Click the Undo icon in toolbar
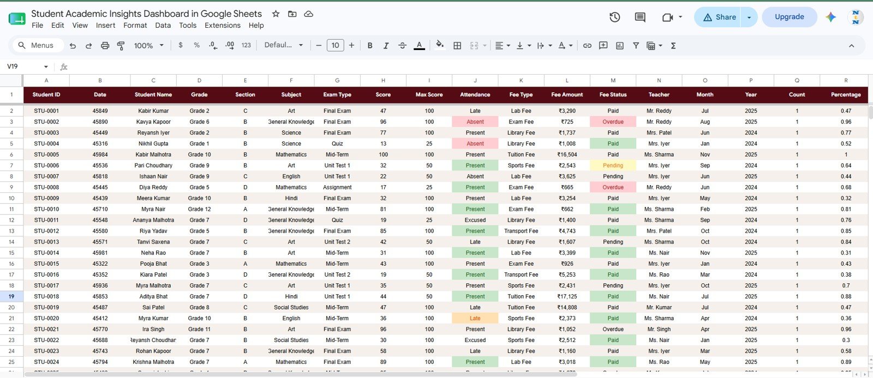 click(73, 46)
